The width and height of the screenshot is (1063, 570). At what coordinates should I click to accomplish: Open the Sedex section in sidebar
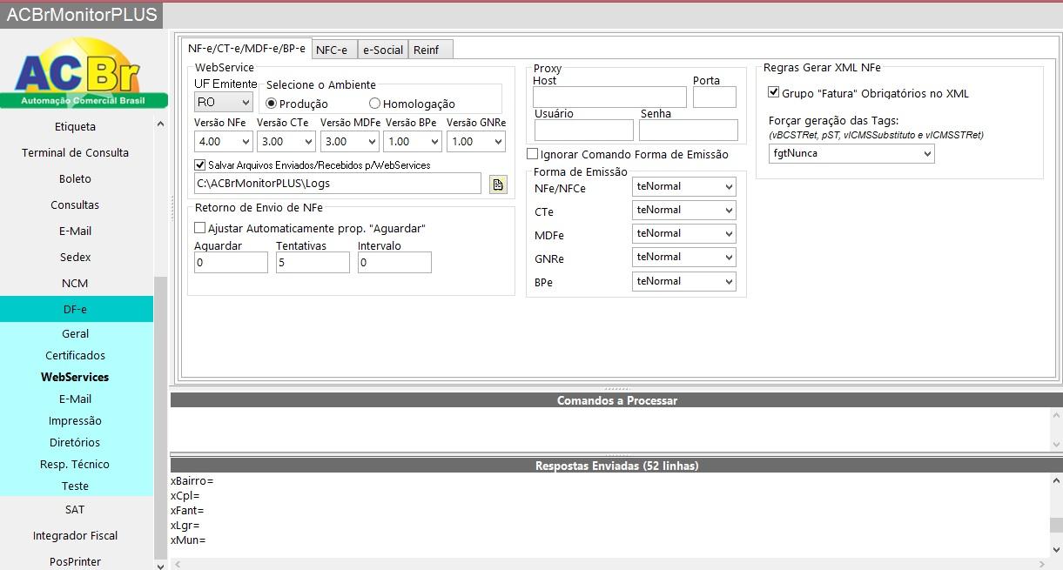(x=76, y=257)
